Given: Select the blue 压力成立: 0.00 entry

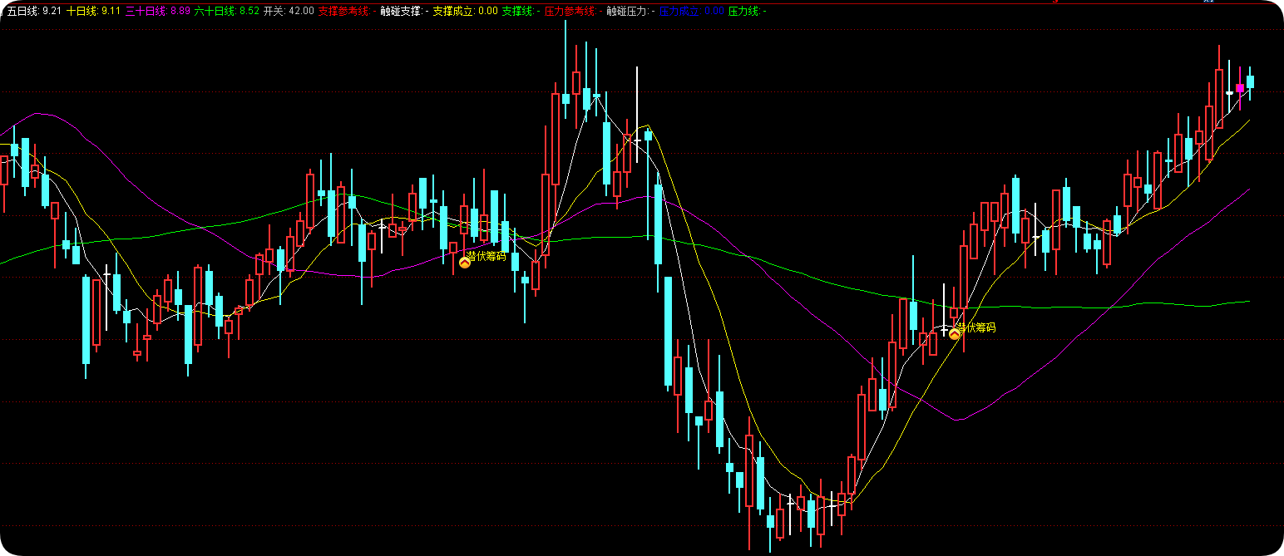Looking at the screenshot, I should coord(692,11).
